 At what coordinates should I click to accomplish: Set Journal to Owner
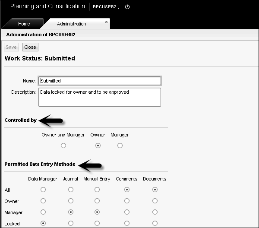coord(70,201)
